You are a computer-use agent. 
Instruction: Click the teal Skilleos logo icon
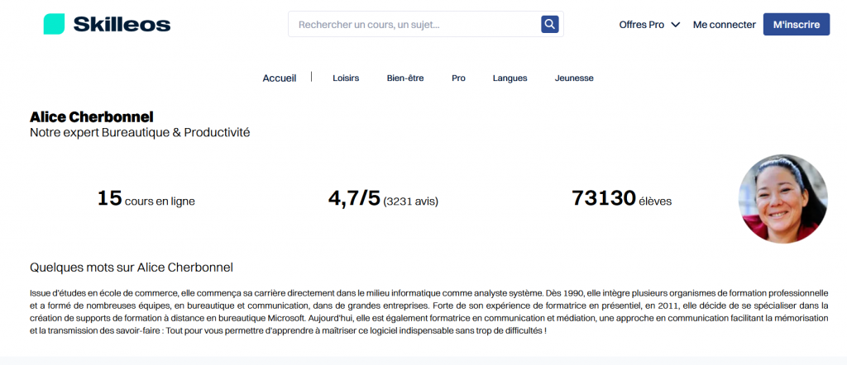pyautogui.click(x=54, y=25)
